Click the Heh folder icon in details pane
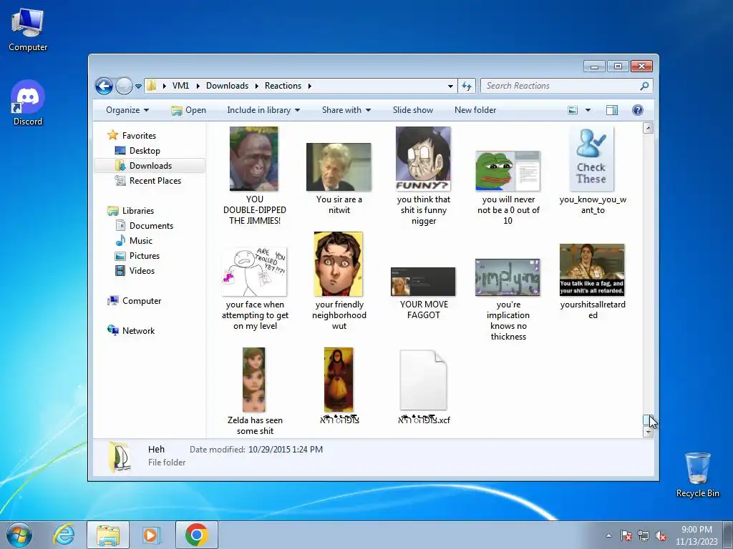The height and width of the screenshot is (549, 733). (120, 457)
